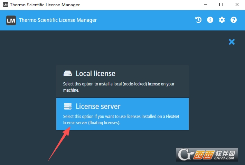Click the License server stack icon
The height and width of the screenshot is (165, 245).
coord(68,106)
